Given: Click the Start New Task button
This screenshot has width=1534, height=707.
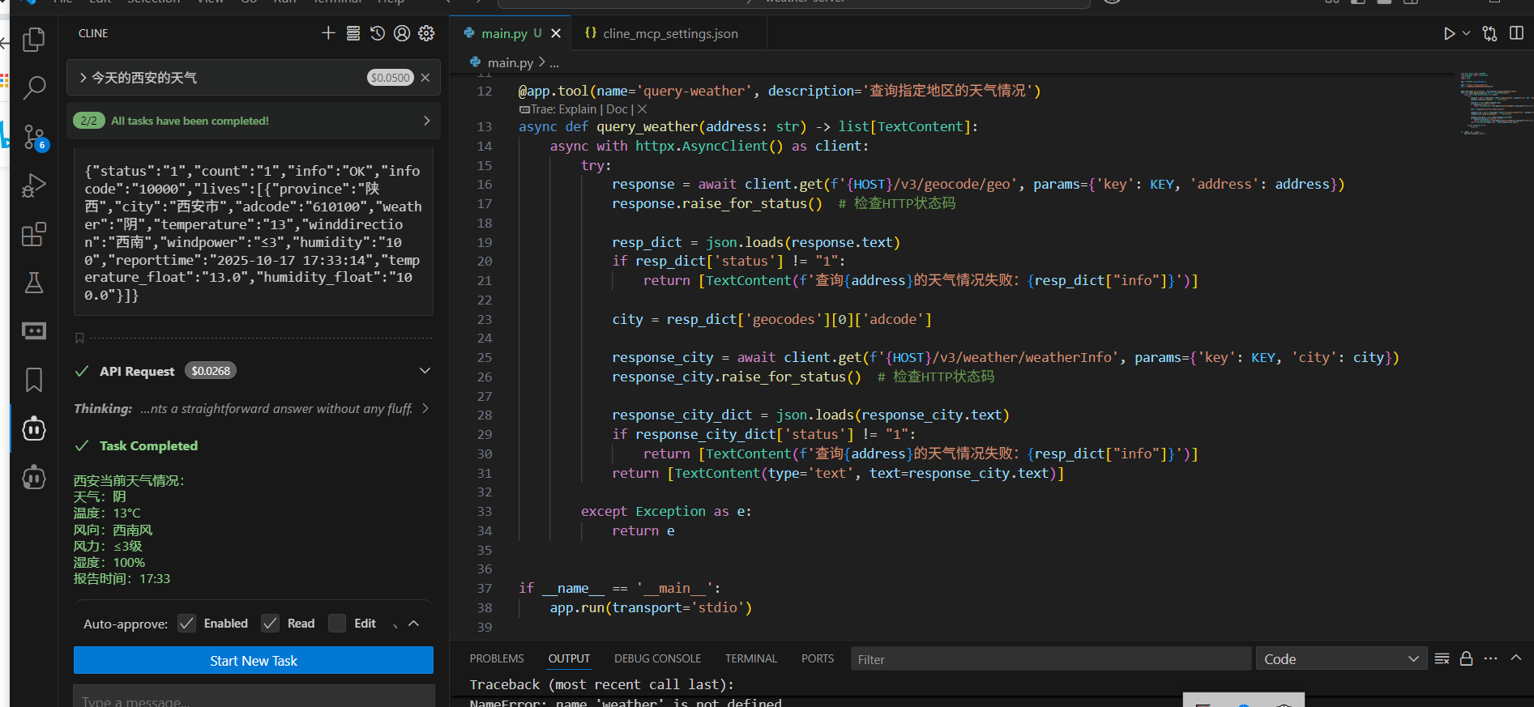Looking at the screenshot, I should pyautogui.click(x=254, y=661).
